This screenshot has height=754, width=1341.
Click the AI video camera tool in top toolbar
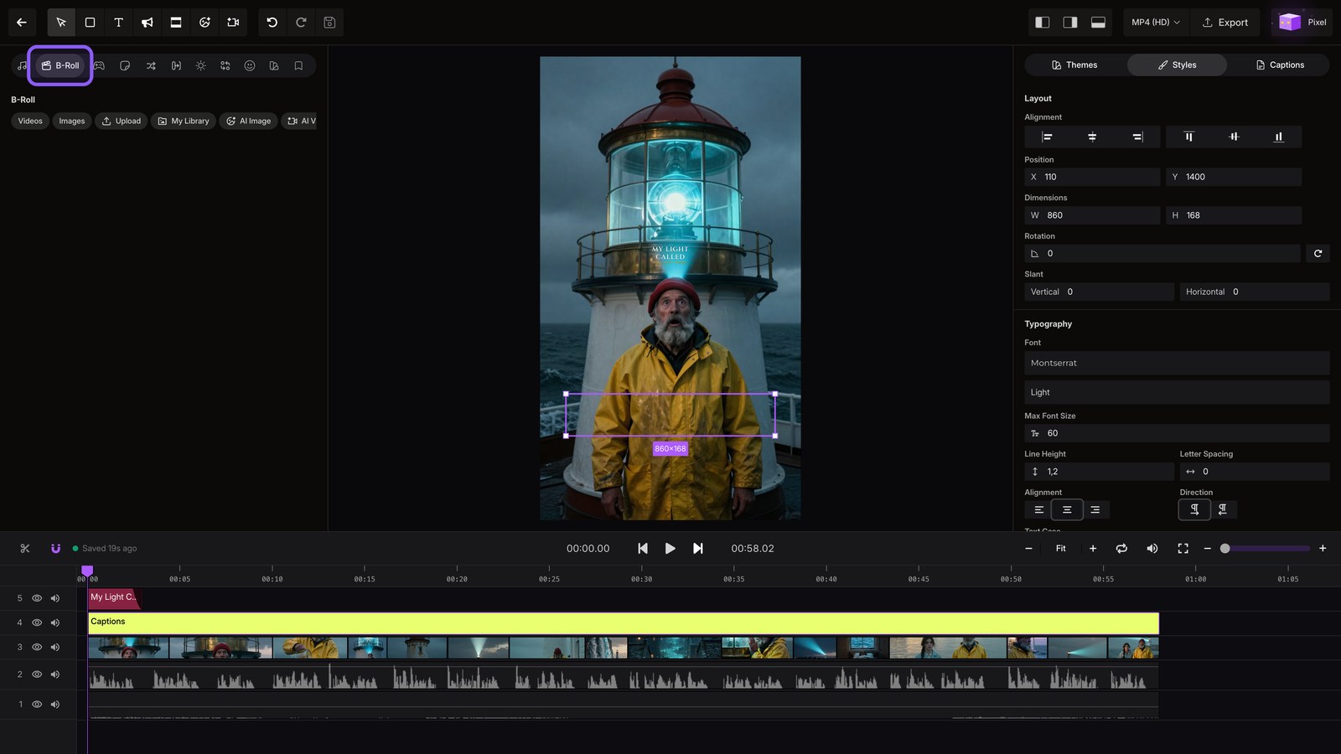(233, 23)
